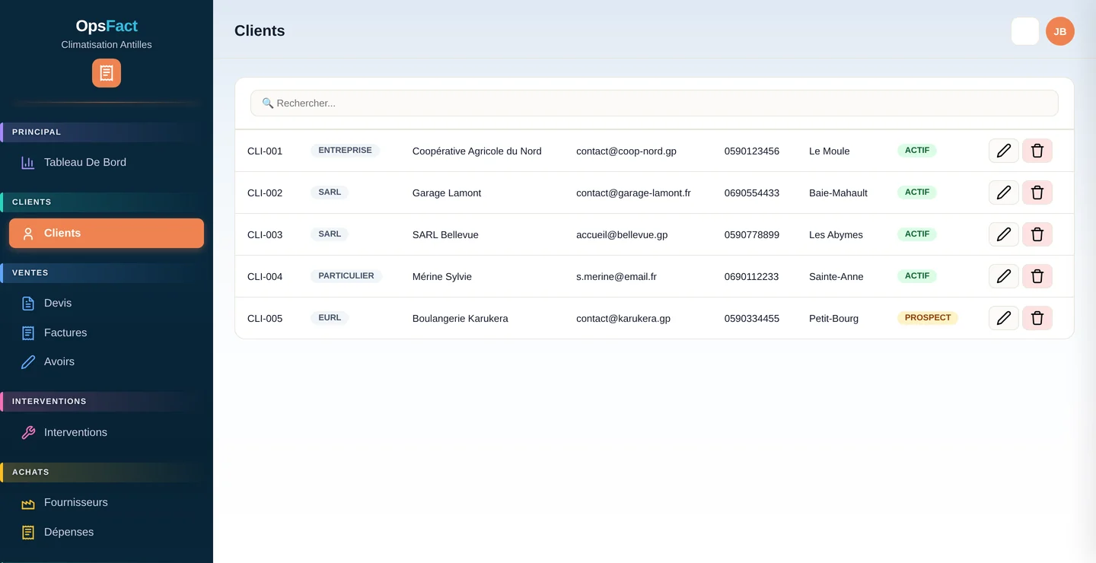Navigate to Interventions in the sidebar
The width and height of the screenshot is (1096, 563).
[107, 432]
